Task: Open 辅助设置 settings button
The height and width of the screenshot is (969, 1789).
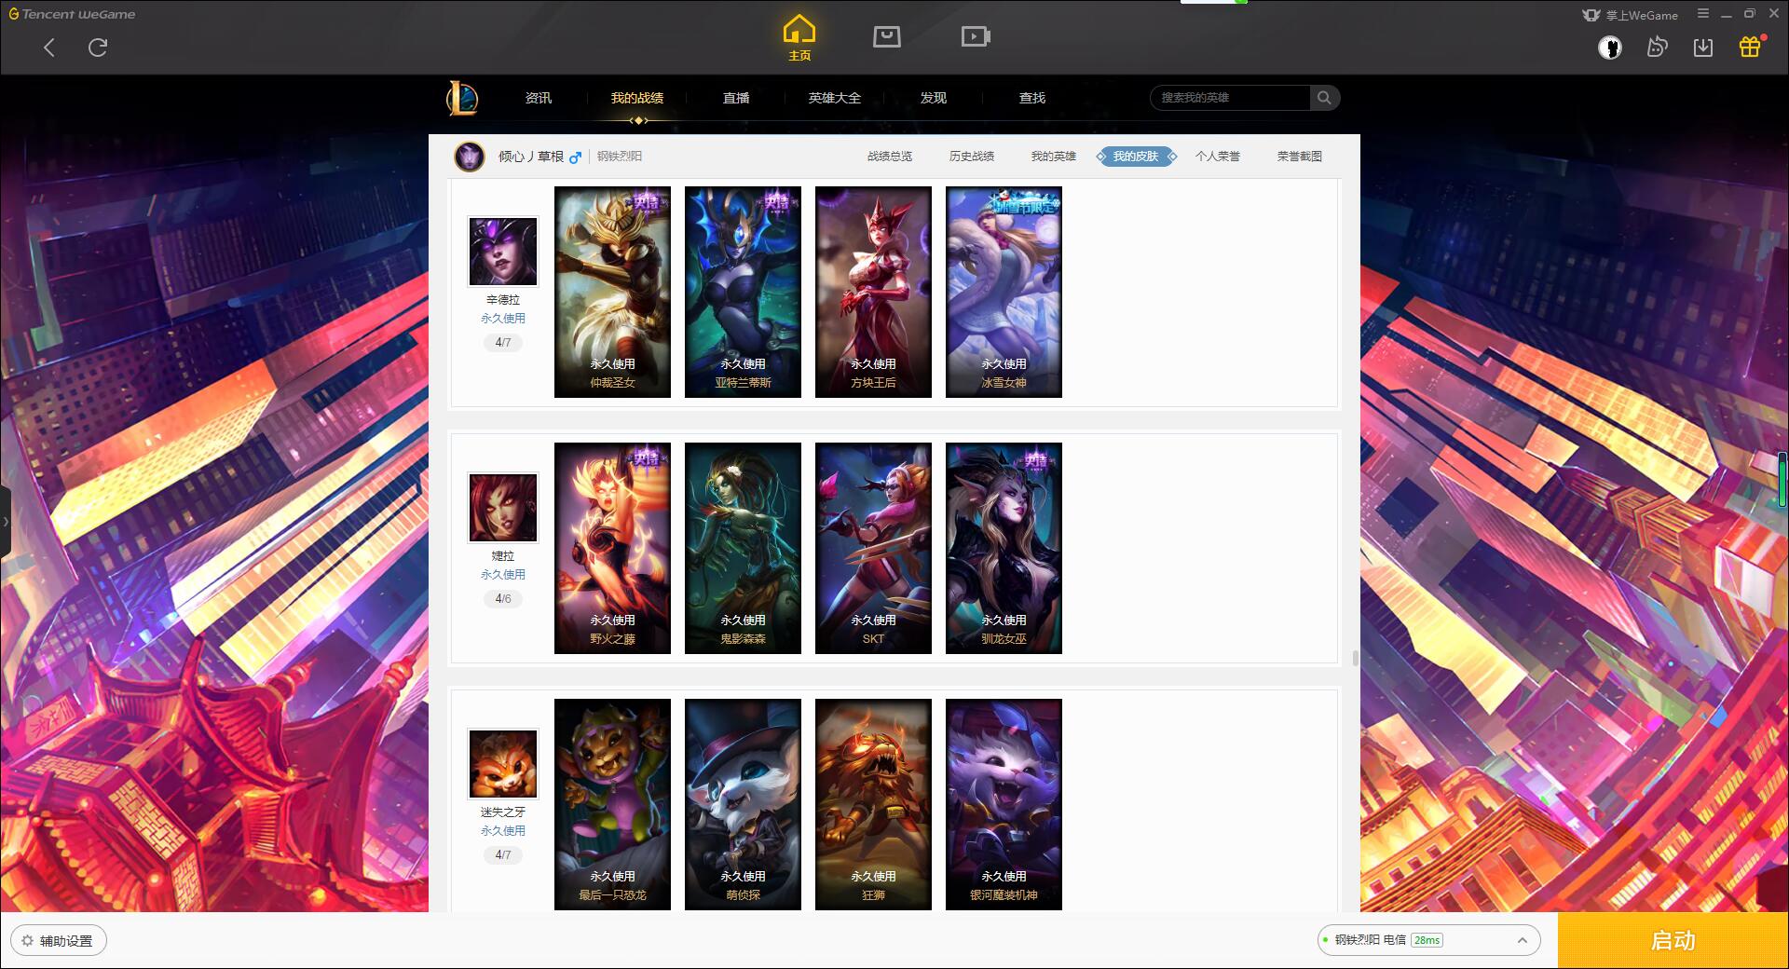Action: [59, 941]
